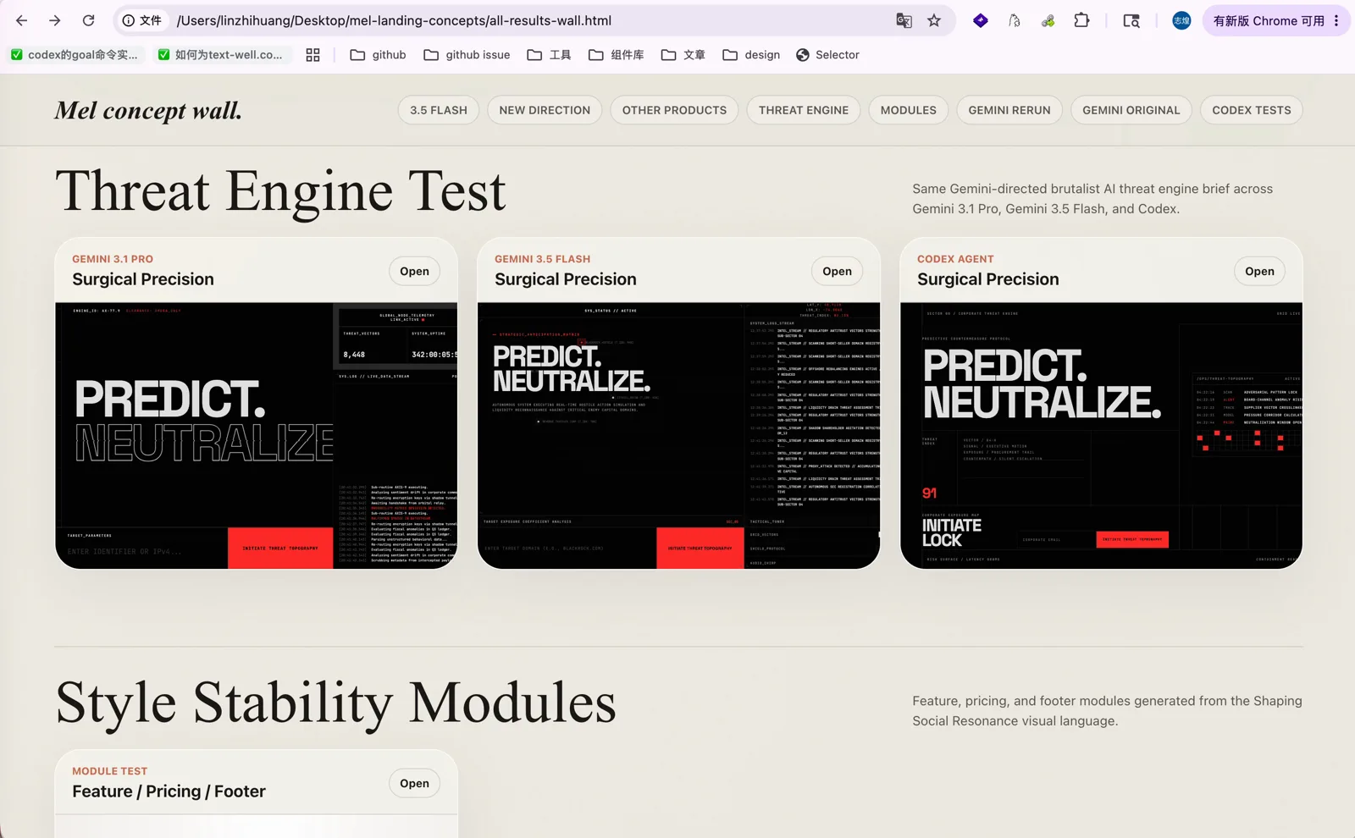Click the Gemini 3.5 Flash preview thumbnail
This screenshot has width=1355, height=838.
[x=679, y=435]
